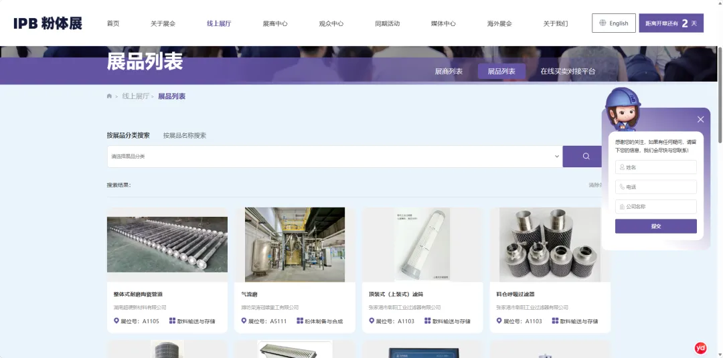This screenshot has height=358, width=723.
Task: Open 在线买卖对接平台 tab
Action: (568, 72)
